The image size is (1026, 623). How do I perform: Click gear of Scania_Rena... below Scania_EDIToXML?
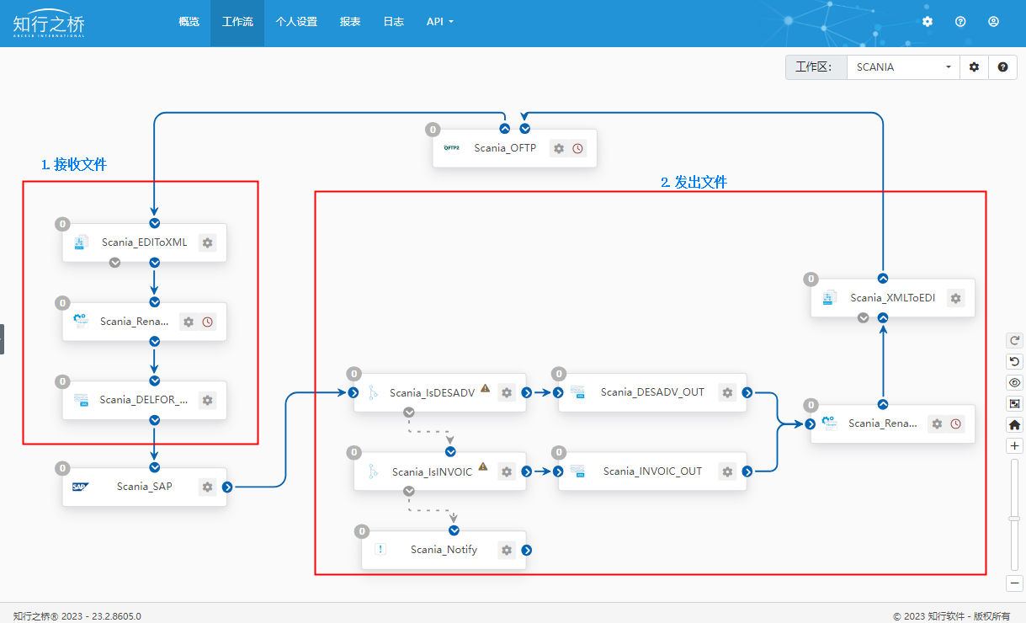(189, 322)
